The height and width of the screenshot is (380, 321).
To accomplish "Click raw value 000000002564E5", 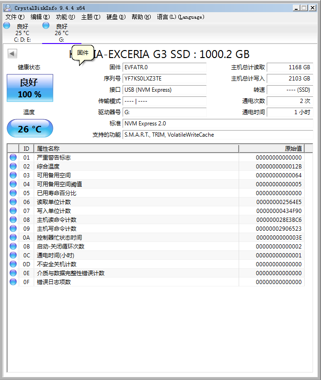I will click(279, 202).
